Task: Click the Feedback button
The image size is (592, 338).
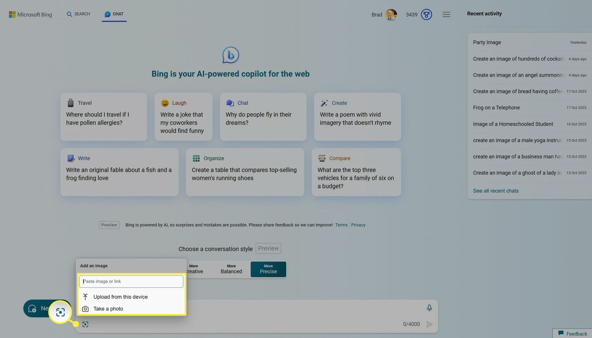Action: [x=572, y=334]
